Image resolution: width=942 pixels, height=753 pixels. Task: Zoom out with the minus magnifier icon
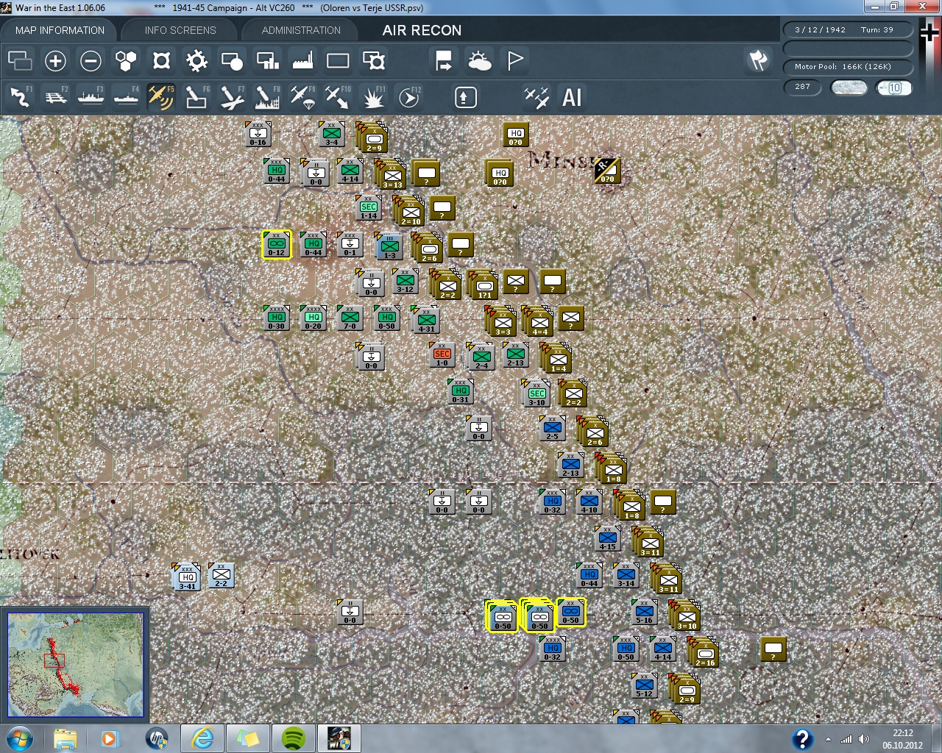coord(91,61)
